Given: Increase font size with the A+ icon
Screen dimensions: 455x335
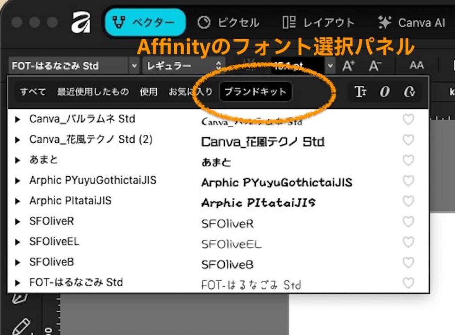Looking at the screenshot, I should 349,65.
